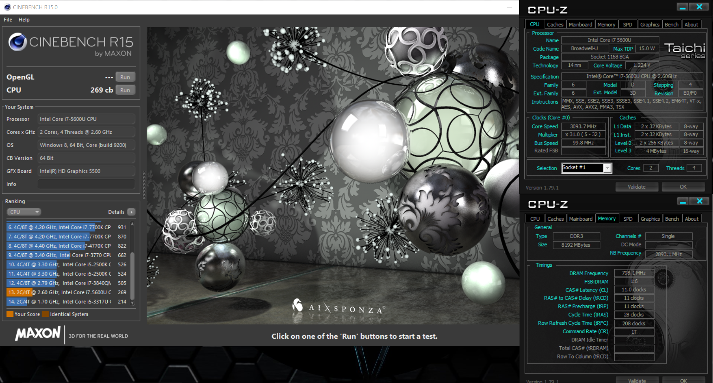The image size is (713, 383).
Task: Click the MAXON logo at bottom
Action: [x=38, y=333]
